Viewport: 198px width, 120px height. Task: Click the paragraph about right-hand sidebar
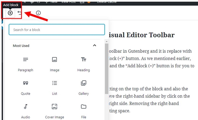point(149,100)
